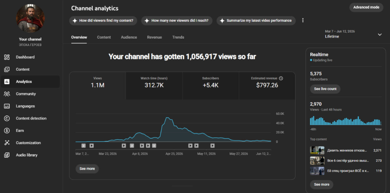This screenshot has height=193, width=390.
Task: Click the Content play-square sidebar icon
Action: click(7, 69)
